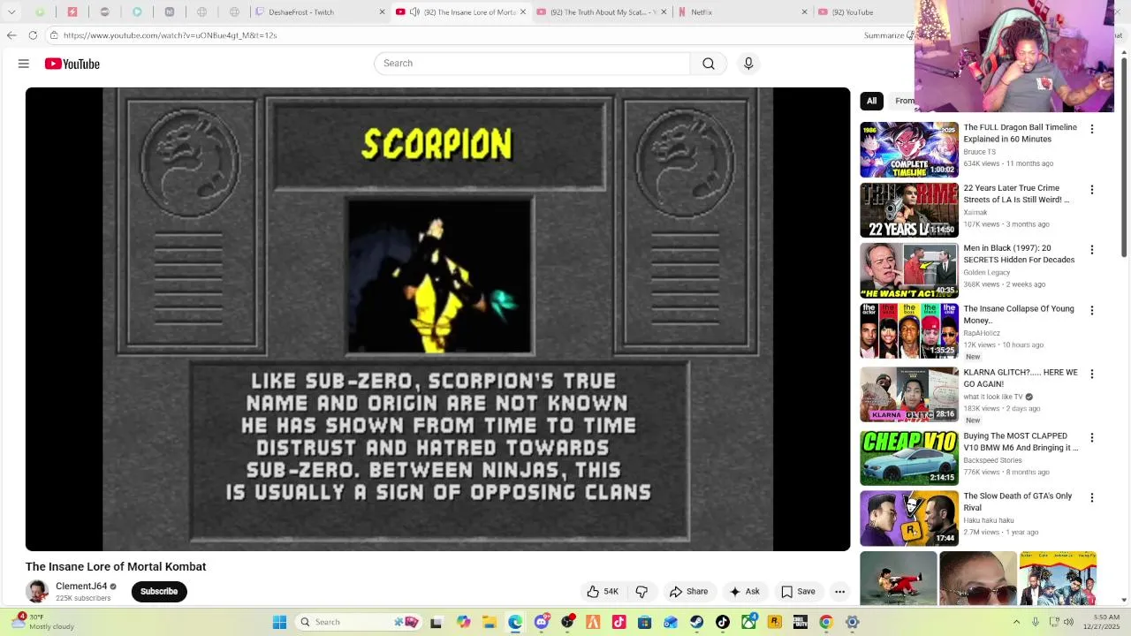Open the YouTube hamburger guide menu
The width and height of the screenshot is (1131, 636).
(24, 64)
